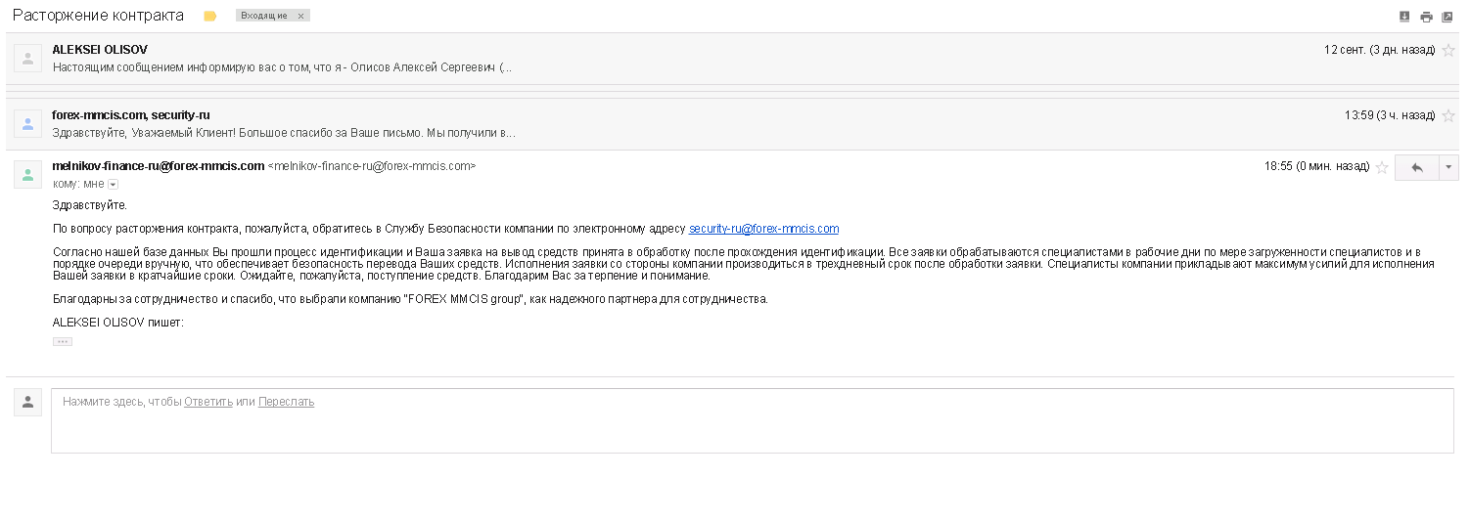Click the ALEKSEI OLISOV avatar picture

27,59
